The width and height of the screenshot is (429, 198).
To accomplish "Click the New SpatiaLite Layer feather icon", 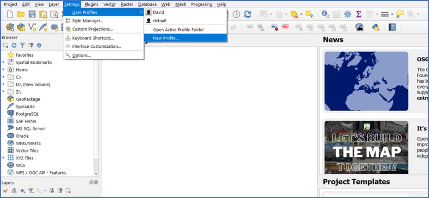I will click(x=43, y=27).
